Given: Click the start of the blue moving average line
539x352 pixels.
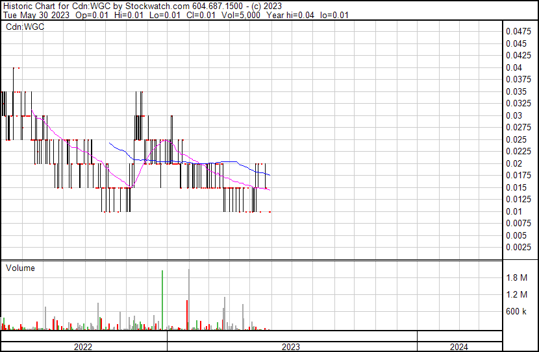Looking at the screenshot, I should [110, 143].
